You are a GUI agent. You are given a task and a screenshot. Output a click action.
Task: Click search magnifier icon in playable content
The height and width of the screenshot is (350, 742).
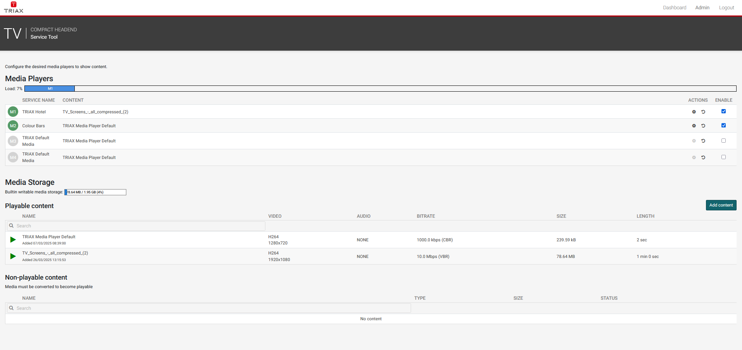[12, 226]
